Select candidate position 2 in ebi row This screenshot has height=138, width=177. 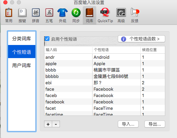point(153,83)
